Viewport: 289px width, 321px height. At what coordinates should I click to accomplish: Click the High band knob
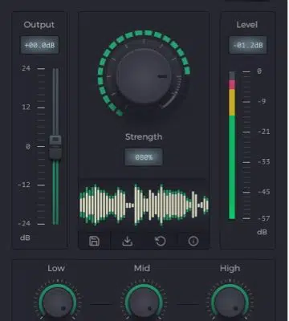(230, 303)
